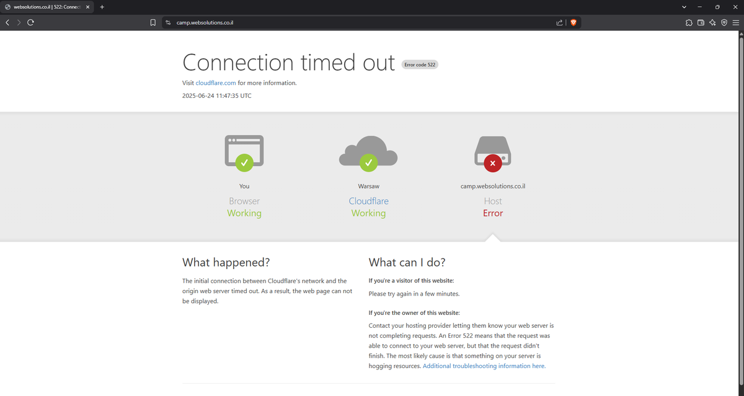Click the browser window icon with checkmark

[244, 154]
